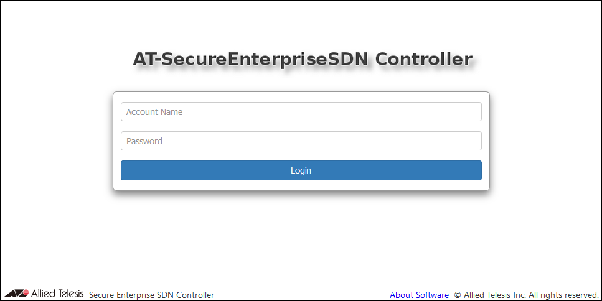Click the footer Secure Enterprise SDN Controller text
This screenshot has width=602, height=301.
click(151, 295)
